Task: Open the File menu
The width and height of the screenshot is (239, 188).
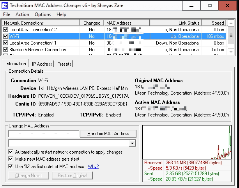Action: 7,14
